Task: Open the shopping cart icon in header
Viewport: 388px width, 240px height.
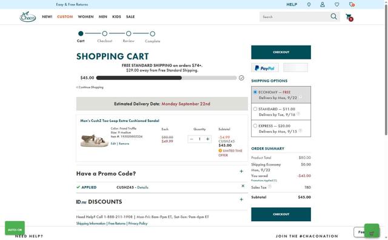Action: click(x=349, y=18)
